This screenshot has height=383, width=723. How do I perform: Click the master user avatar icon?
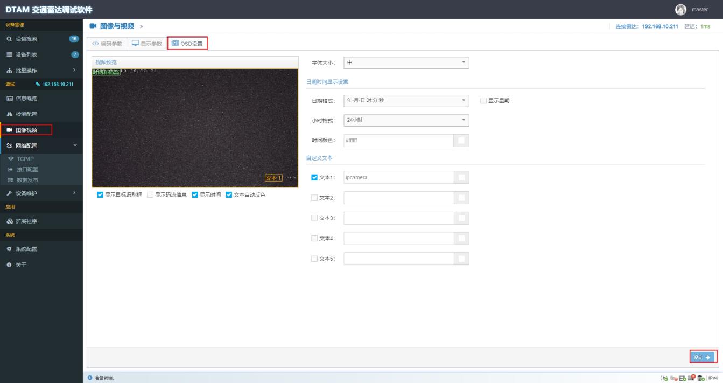(x=680, y=9)
